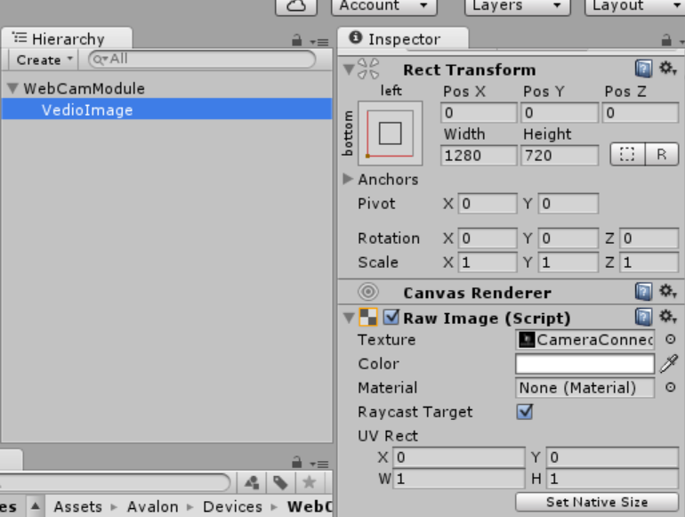The image size is (685, 517).
Task: Open the Layout dropdown
Action: point(635,6)
